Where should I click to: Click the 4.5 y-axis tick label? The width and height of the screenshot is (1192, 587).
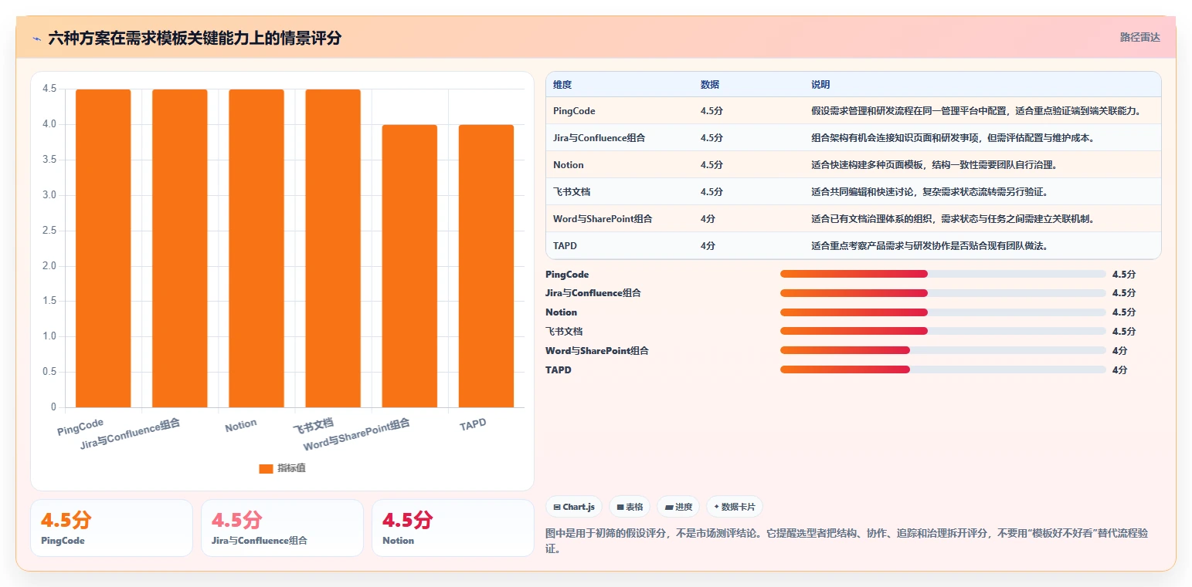pos(49,89)
